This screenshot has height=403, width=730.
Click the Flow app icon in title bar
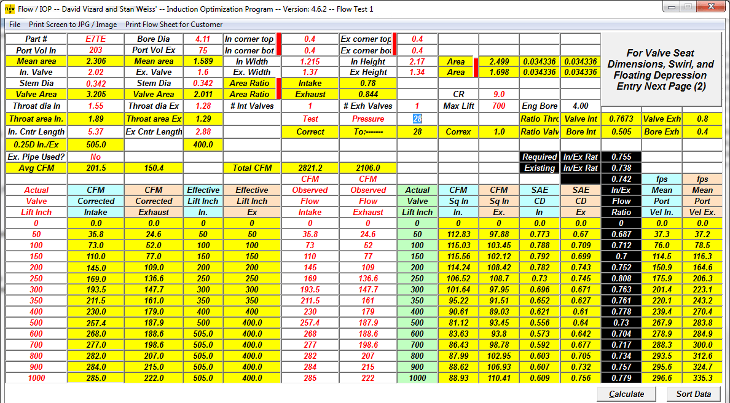[10, 9]
